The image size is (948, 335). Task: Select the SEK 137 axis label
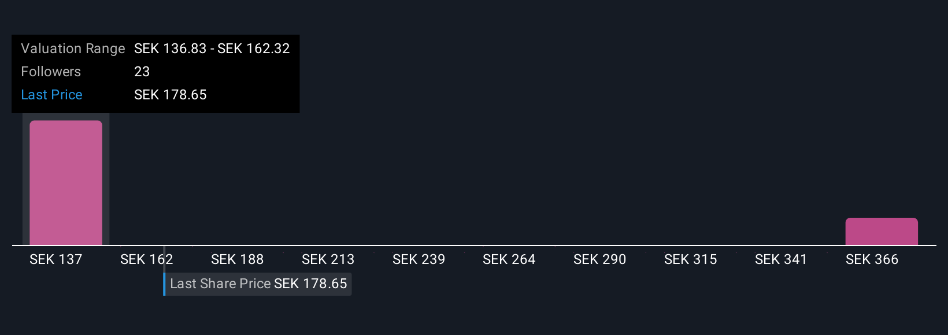point(56,259)
